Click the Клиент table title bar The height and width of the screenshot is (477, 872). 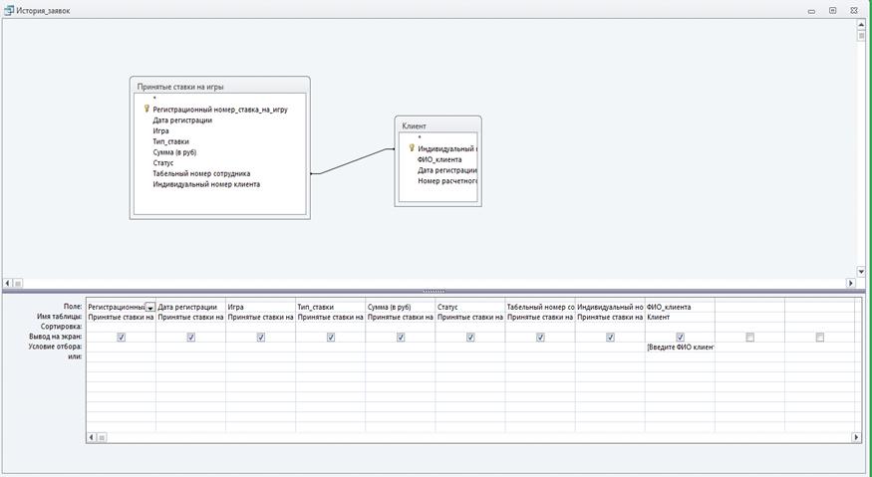pos(437,126)
